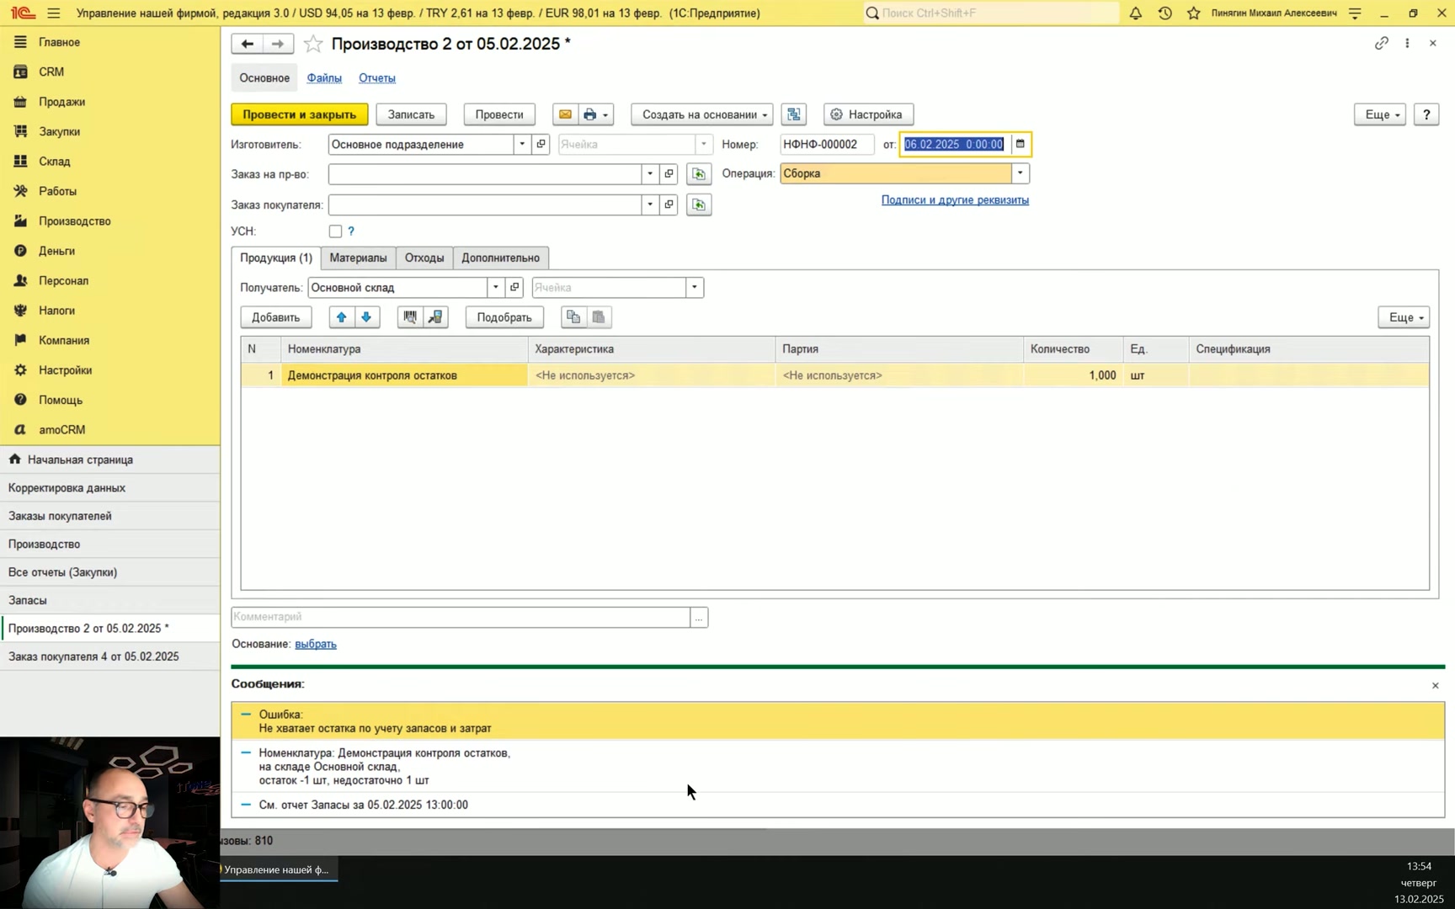Image resolution: width=1455 pixels, height=909 pixels.
Task: Send the document by email via envelope icon
Action: 565,114
